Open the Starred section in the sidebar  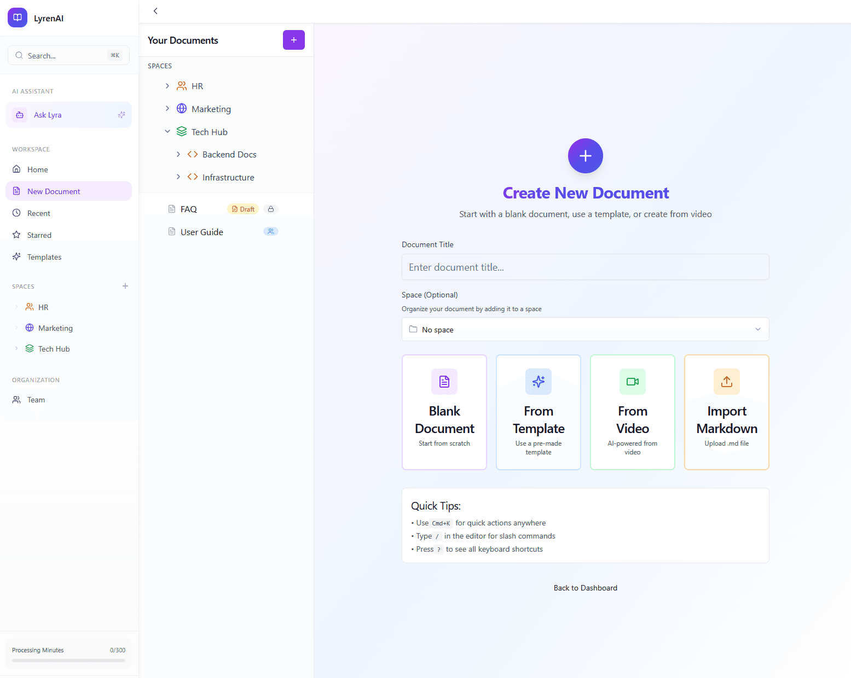pos(39,235)
